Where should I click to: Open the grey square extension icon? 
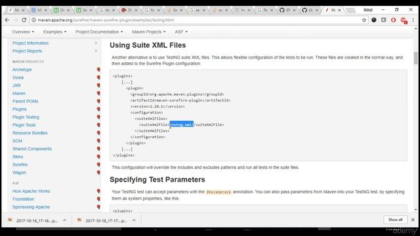[383, 20]
